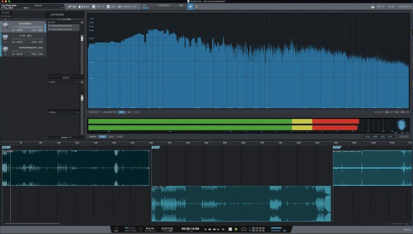Expand the third track's details arrow
Screen dimensions: 413x234
tap(5, 54)
